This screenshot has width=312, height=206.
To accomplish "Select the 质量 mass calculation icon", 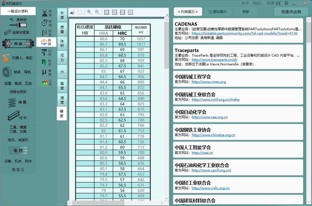I will point(47,13).
